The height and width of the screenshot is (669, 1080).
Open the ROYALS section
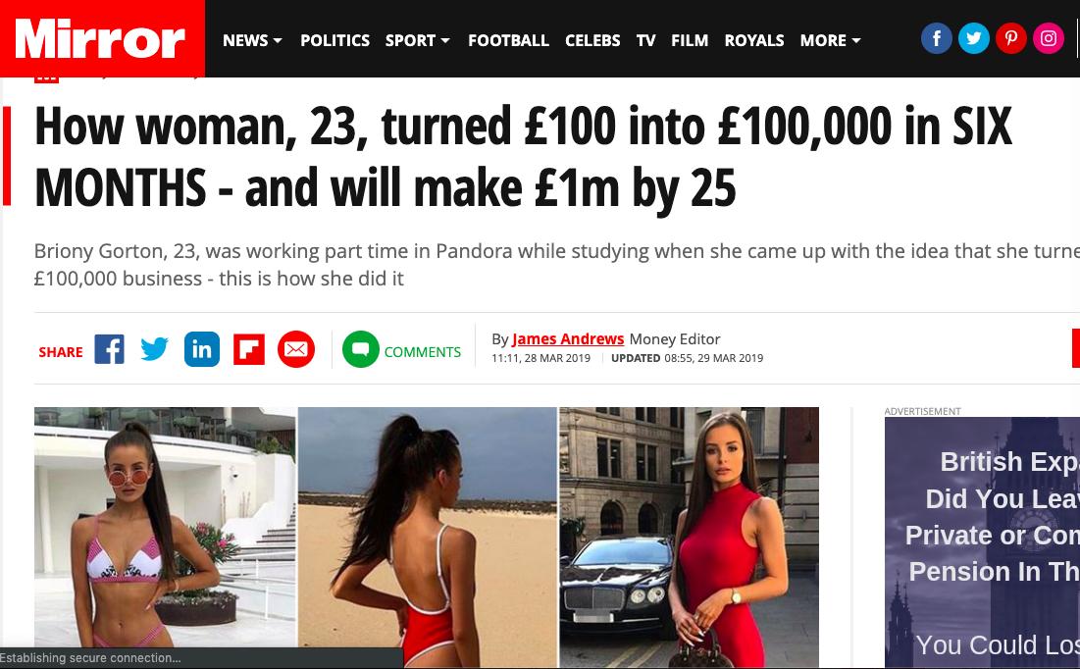click(754, 40)
